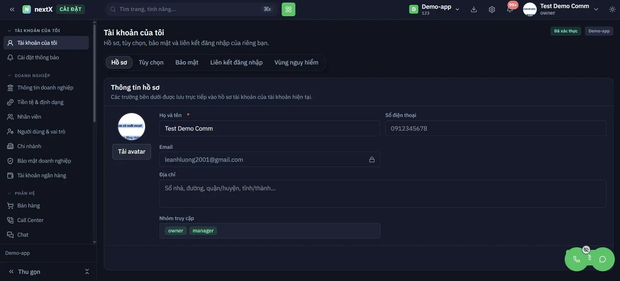The width and height of the screenshot is (620, 281).
Task: Open the Liên kết đăng nhập tab
Action: [236, 62]
